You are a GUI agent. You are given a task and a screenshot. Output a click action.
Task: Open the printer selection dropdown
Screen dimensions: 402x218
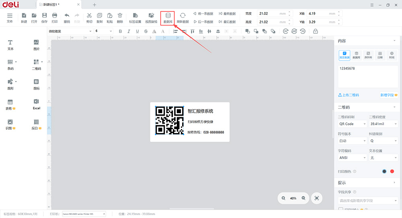click(84, 214)
